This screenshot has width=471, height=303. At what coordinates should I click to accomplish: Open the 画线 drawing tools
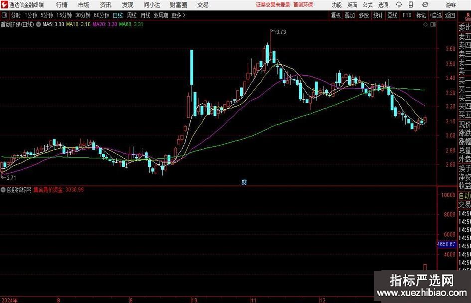393,15
